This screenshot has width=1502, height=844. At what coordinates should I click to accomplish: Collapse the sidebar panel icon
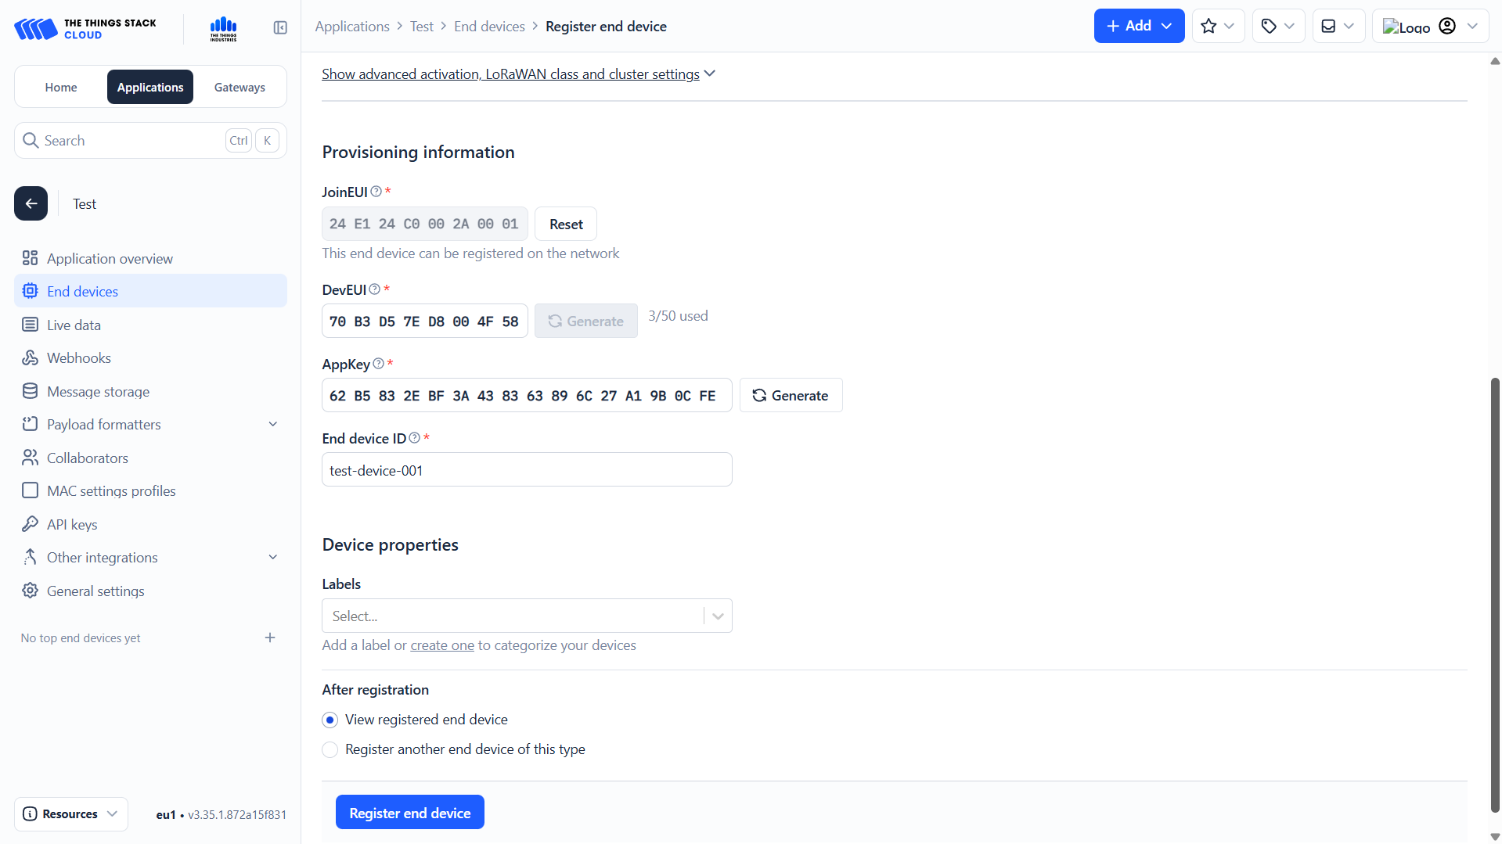(280, 27)
